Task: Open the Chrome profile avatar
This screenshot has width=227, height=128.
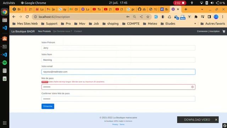Action: [216, 17]
